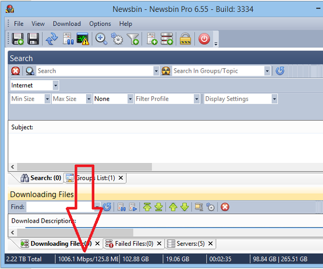This screenshot has width=323, height=269.
Task: Click the Download Description column header
Action: coord(44,221)
